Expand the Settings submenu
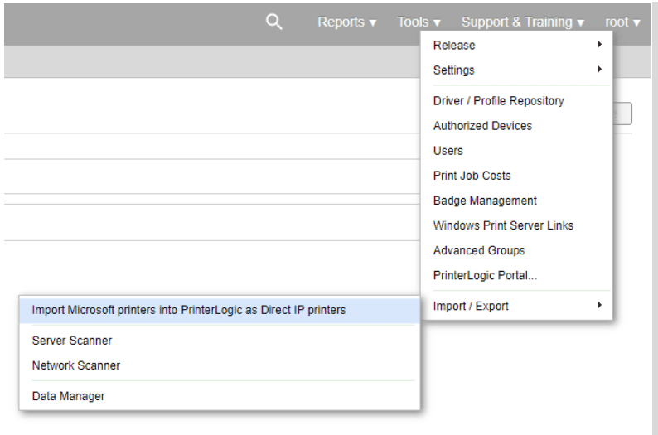This screenshot has width=658, height=435. (516, 70)
